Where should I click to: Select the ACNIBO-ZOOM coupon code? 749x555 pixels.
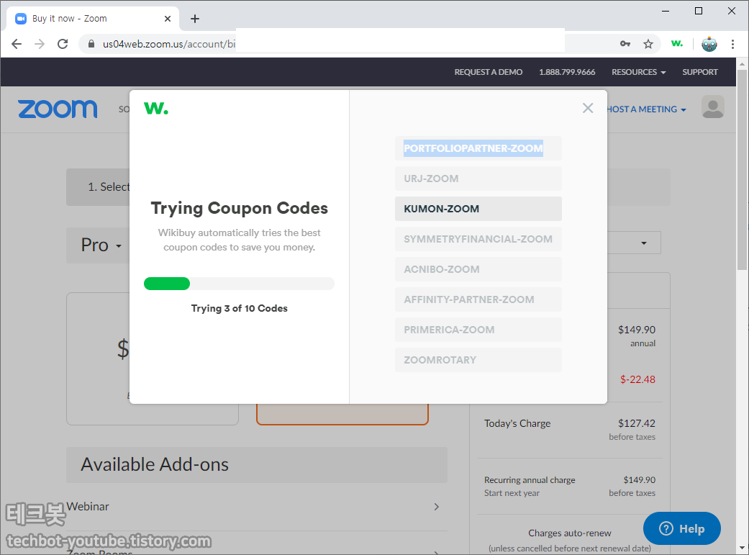(x=478, y=269)
